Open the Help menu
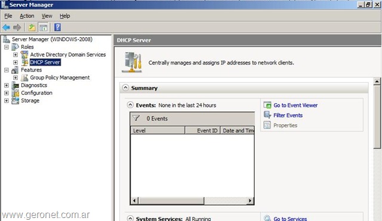 pos(65,16)
